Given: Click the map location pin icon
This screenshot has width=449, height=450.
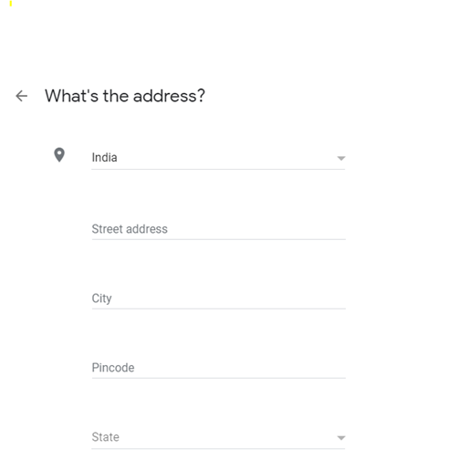Looking at the screenshot, I should tap(59, 155).
